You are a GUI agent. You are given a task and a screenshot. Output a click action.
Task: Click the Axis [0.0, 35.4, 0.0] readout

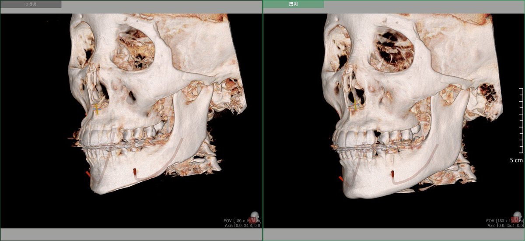[506, 225]
